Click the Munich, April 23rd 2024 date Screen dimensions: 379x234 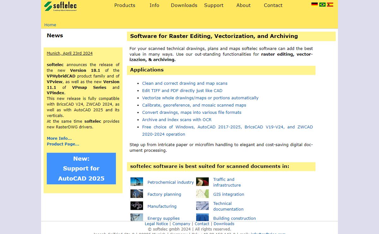click(70, 53)
